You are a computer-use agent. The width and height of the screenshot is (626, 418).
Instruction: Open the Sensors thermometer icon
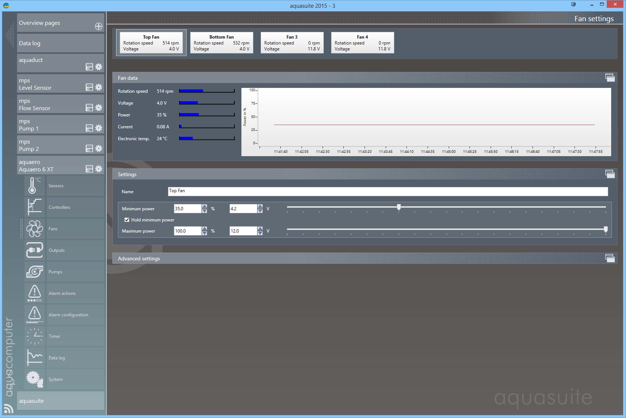34,185
